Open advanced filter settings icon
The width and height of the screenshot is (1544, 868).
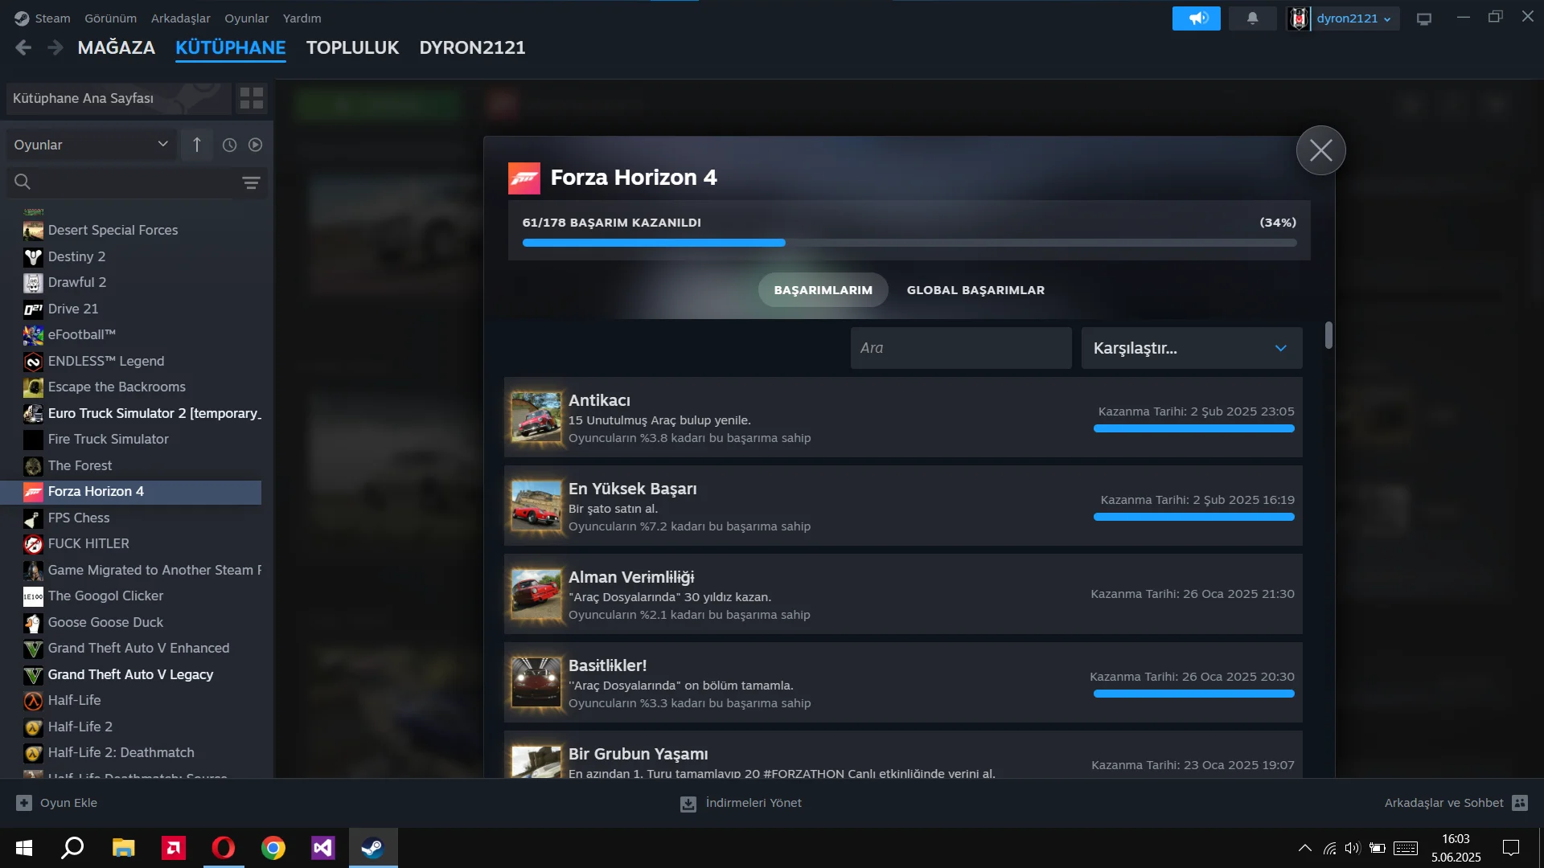tap(251, 183)
